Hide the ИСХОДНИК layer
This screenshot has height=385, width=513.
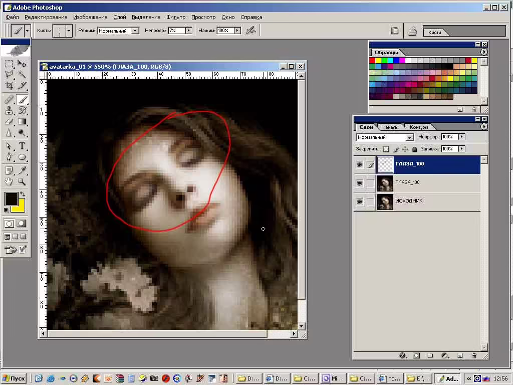pos(359,202)
